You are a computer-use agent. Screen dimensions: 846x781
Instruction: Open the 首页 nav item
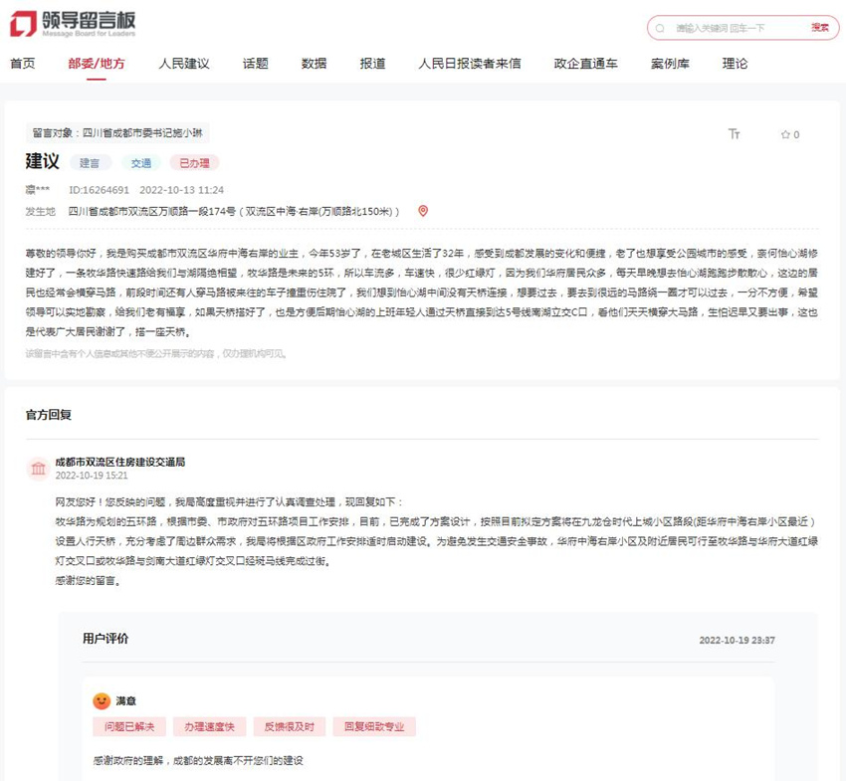tap(22, 64)
